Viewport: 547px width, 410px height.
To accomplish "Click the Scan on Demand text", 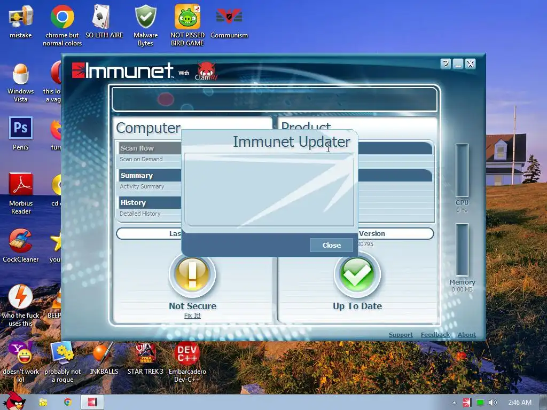I will (141, 159).
